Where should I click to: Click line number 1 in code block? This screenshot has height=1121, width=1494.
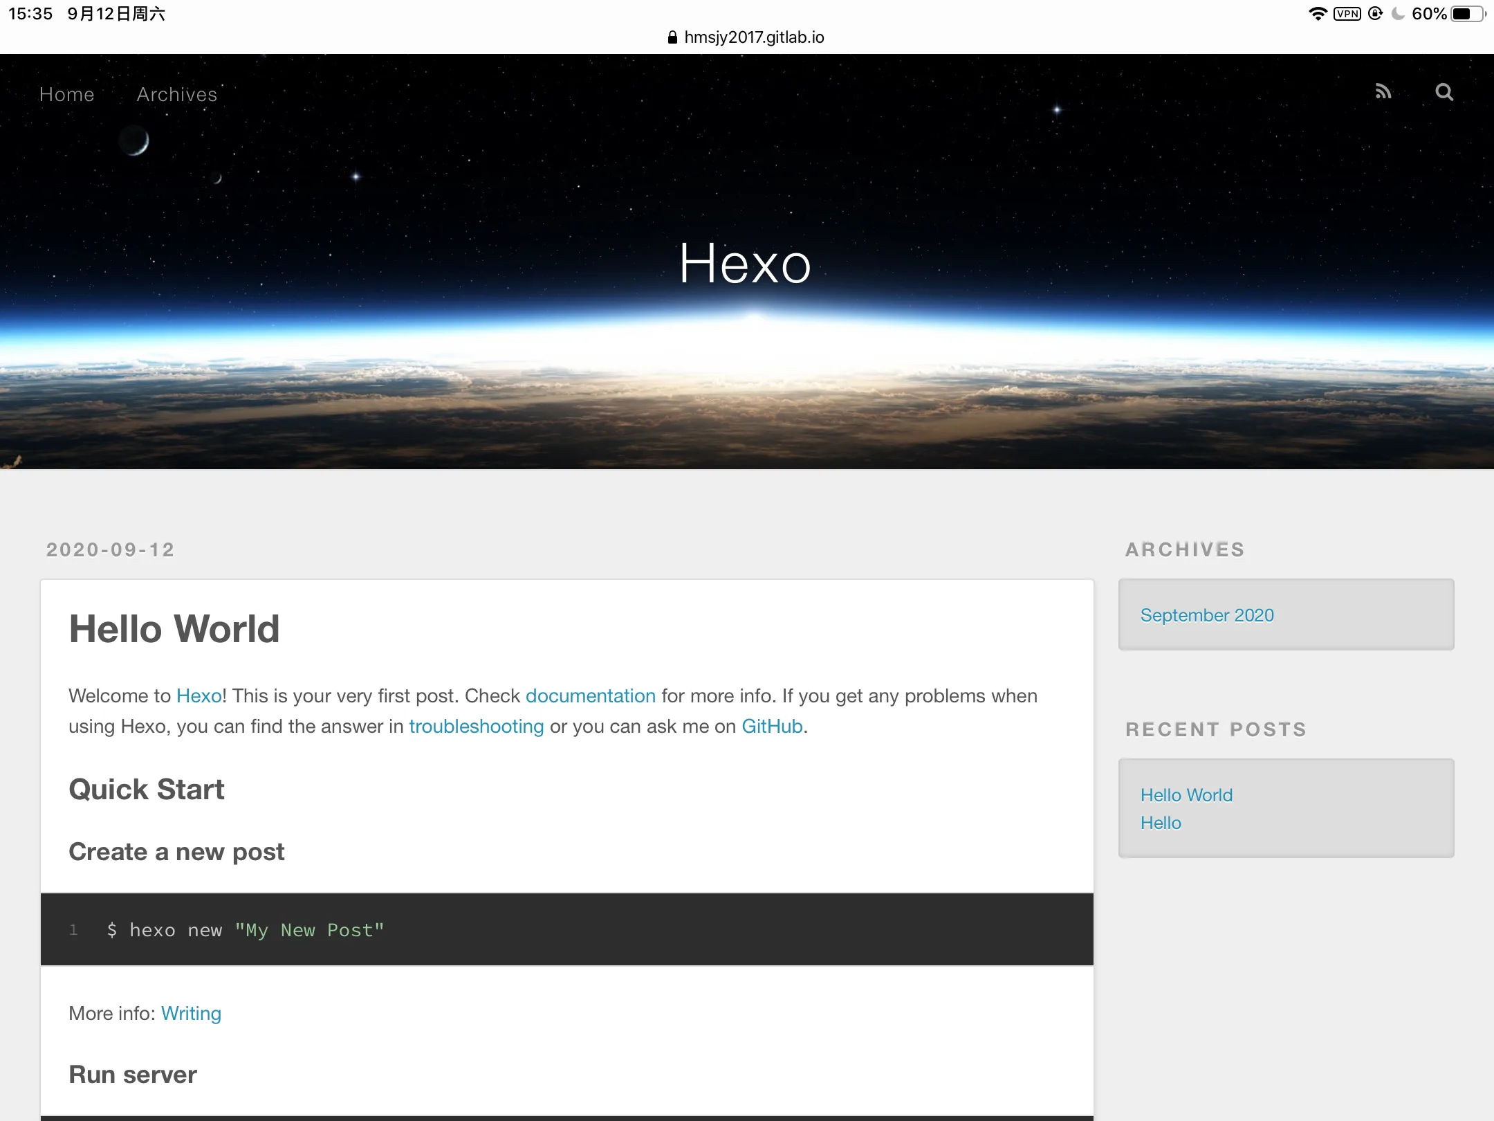click(73, 930)
